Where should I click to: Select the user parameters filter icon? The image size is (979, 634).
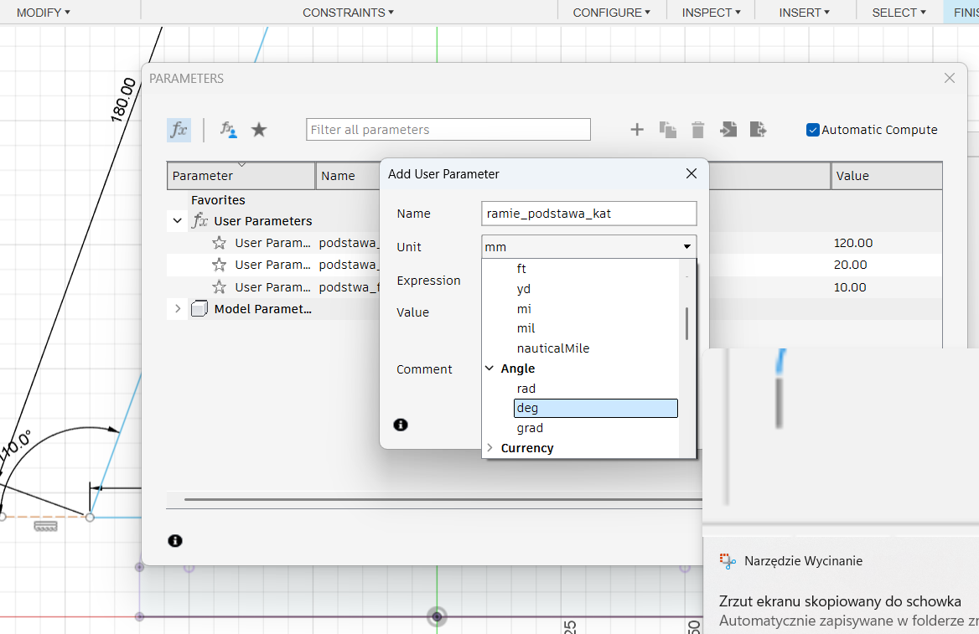tap(228, 130)
